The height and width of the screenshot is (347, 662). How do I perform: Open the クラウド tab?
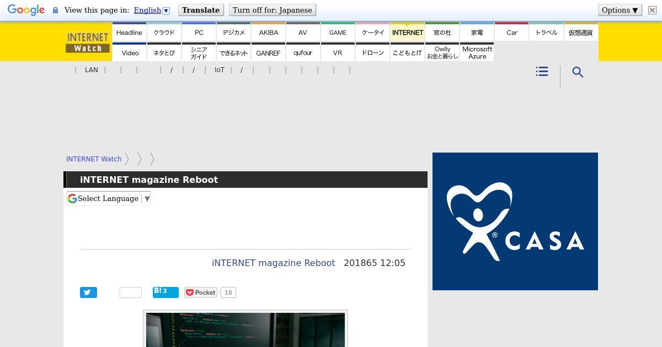point(164,32)
